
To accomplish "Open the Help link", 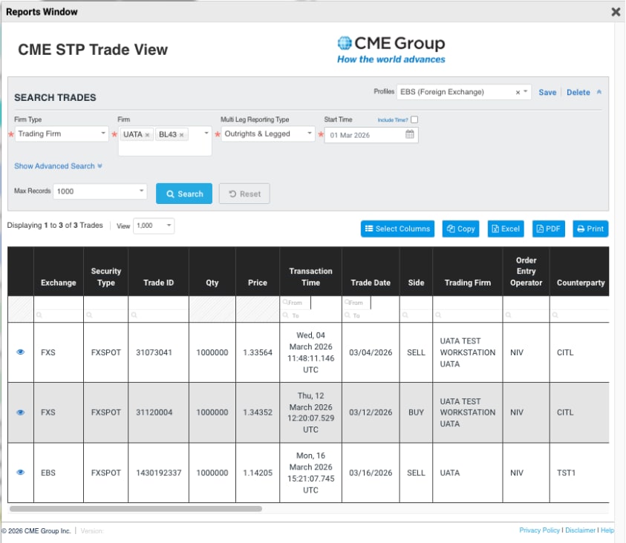I will coord(607,530).
